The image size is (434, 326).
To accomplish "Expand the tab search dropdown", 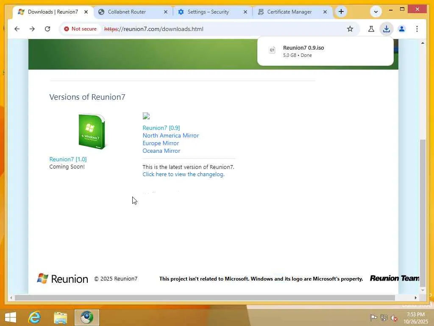I will coord(376,11).
